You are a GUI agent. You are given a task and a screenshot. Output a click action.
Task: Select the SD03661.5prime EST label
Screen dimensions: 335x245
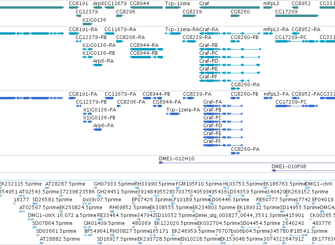click(x=56, y=231)
